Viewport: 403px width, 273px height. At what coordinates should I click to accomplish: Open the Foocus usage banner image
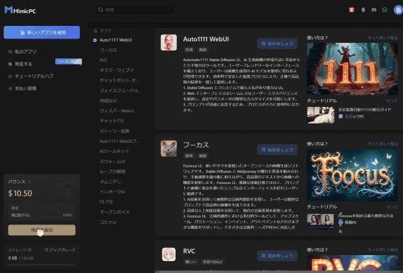(x=352, y=175)
